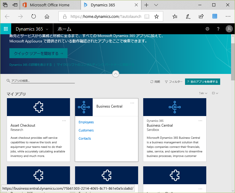Open the user account avatar
Screen dimensions: 235x193
point(229,29)
